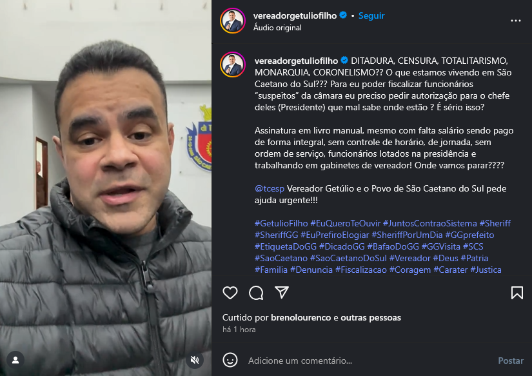Open the #SaoCaetanoDoSul hashtag
Viewport: 532px width, 376px height.
[348, 258]
